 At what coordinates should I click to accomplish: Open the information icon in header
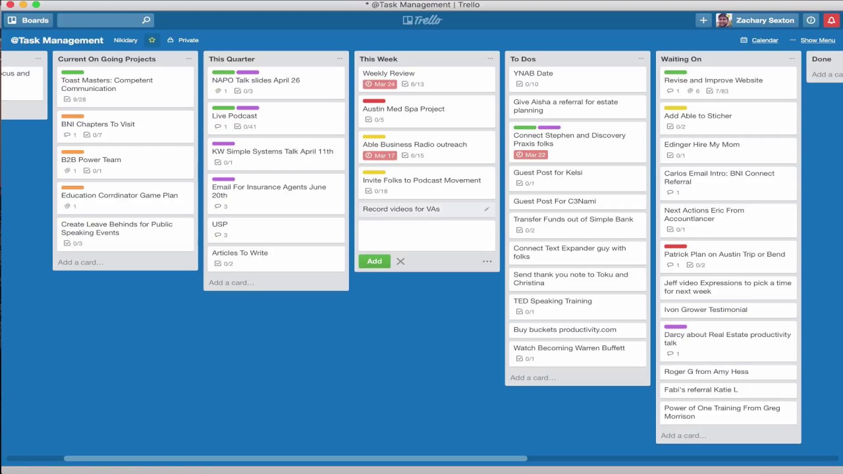[x=811, y=20]
